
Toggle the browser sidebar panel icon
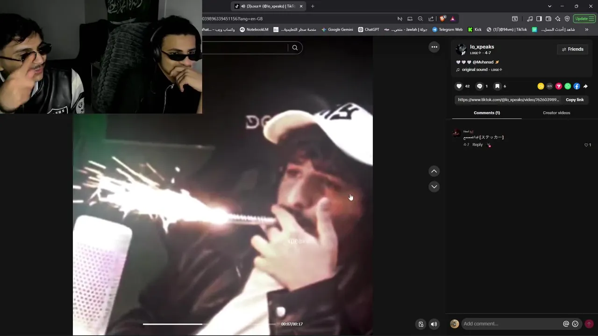point(539,19)
